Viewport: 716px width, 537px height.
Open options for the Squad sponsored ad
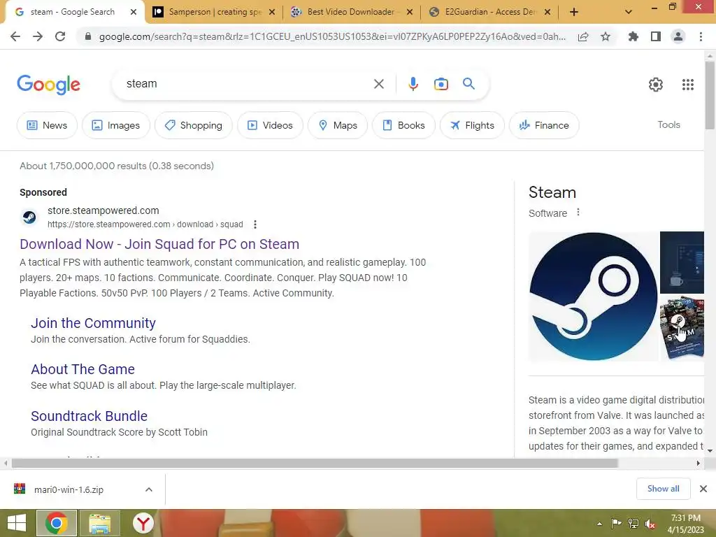(x=255, y=224)
